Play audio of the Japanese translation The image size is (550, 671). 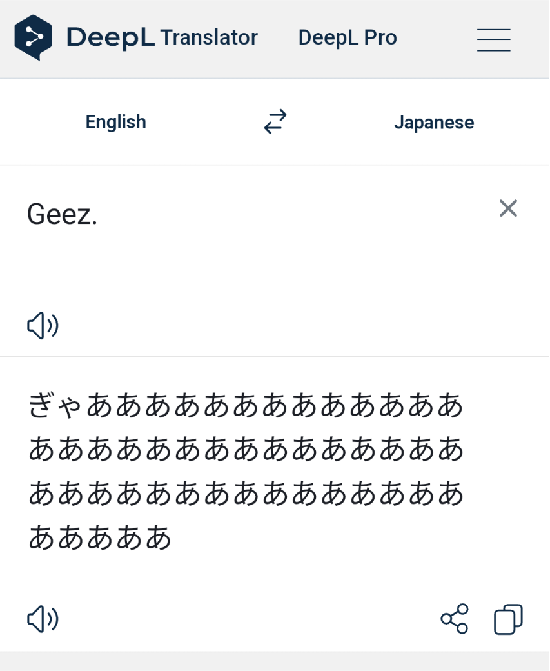click(43, 619)
